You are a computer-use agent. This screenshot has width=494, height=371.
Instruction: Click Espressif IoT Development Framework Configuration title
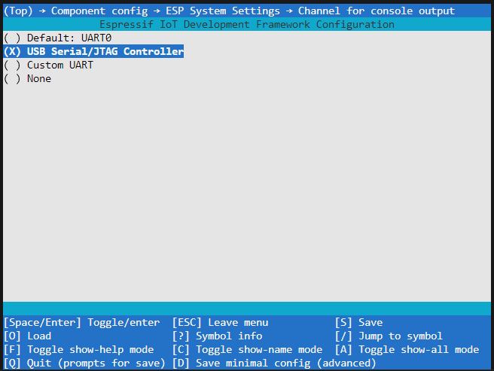click(247, 25)
